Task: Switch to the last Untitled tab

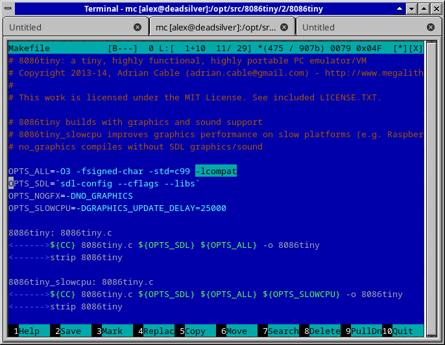Action: 368,27
